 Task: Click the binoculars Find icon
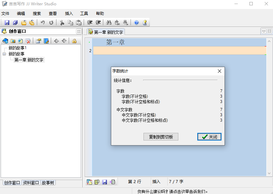[109, 23]
